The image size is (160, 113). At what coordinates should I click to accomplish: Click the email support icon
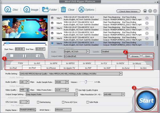coord(150,11)
